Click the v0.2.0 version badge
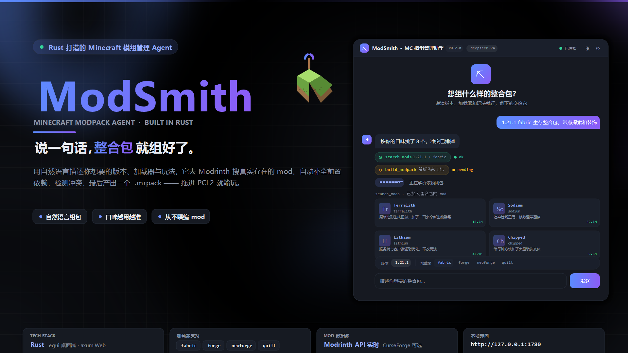Viewport: 628px width, 353px height. [x=455, y=48]
